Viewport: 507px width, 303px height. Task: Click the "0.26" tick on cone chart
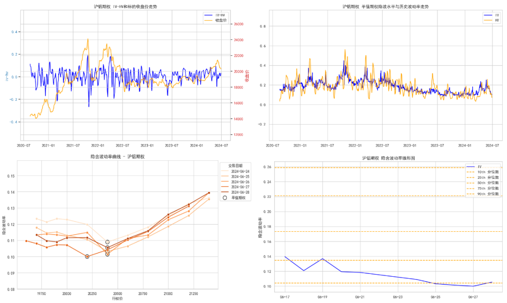coord(267,167)
